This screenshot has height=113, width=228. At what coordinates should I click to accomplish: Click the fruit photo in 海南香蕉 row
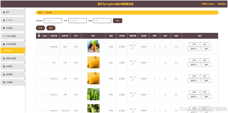tap(94, 46)
